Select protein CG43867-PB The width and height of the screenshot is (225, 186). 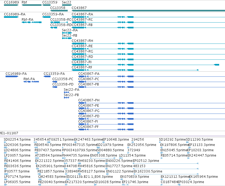click(89, 84)
